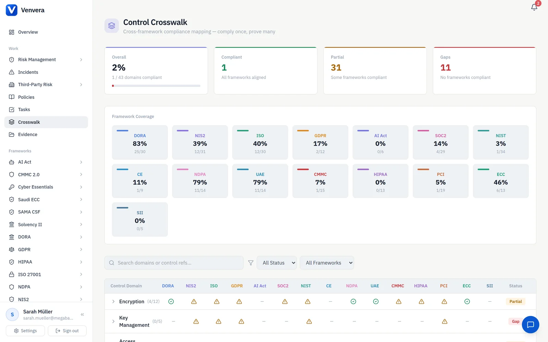This screenshot has width=548, height=342.
Task: Open the DORA 83% coverage card
Action: click(140, 142)
